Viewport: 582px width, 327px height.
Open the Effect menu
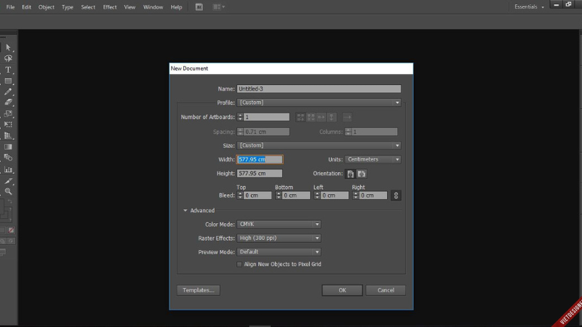[109, 7]
